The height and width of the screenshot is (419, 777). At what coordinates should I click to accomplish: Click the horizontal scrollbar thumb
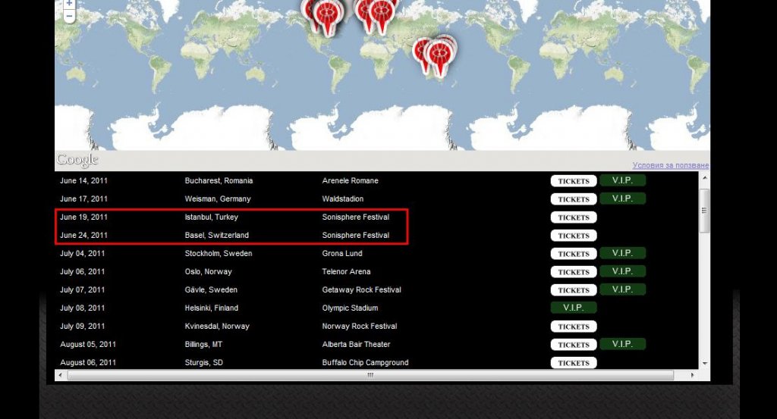370,376
